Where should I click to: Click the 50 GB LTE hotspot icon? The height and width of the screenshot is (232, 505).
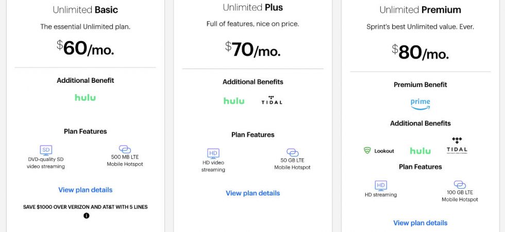tap(292, 153)
